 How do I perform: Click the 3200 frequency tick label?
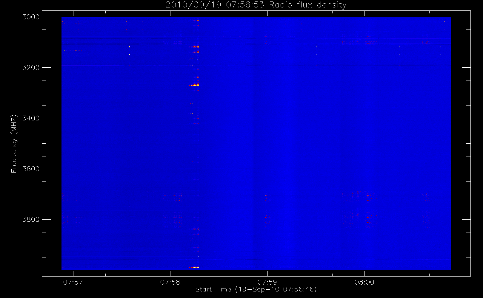(x=31, y=68)
